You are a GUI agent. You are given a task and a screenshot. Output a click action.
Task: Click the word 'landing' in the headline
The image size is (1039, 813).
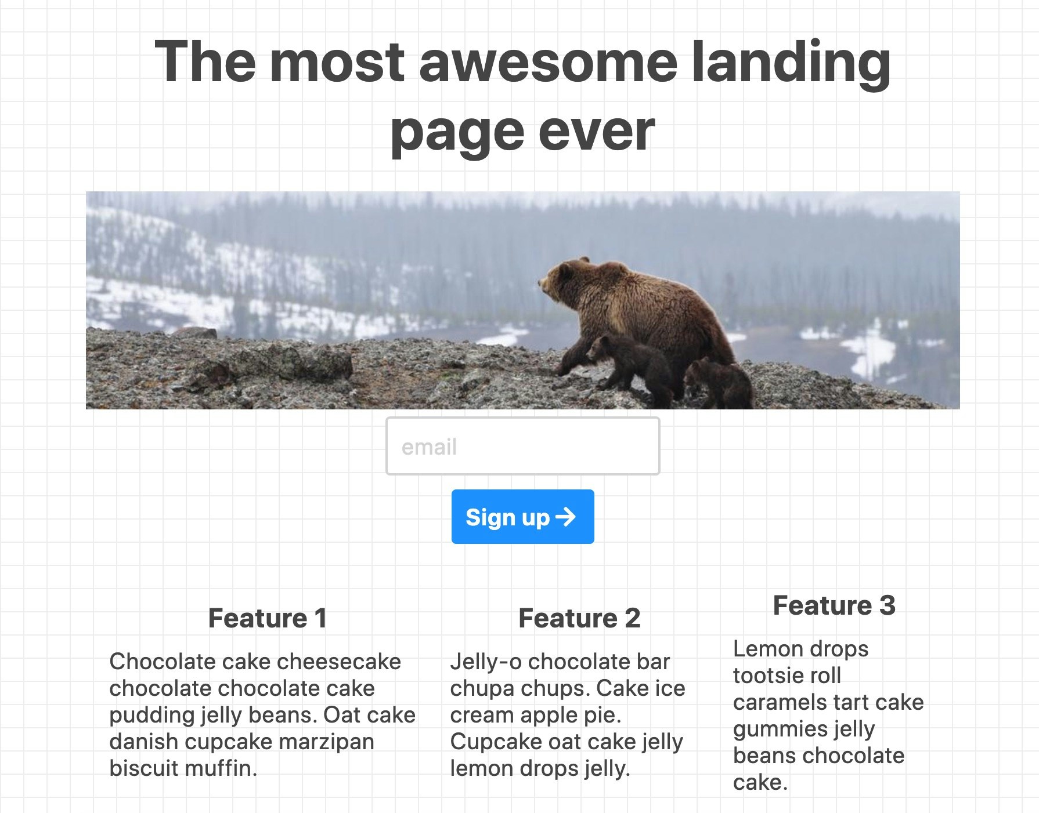tap(792, 63)
